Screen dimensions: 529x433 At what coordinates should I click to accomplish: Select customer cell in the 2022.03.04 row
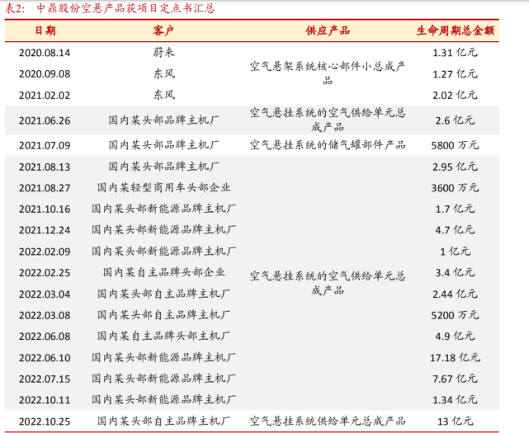pos(163,294)
